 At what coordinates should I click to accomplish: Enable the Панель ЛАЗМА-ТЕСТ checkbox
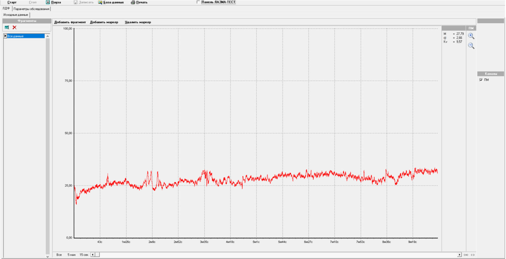(x=198, y=2)
